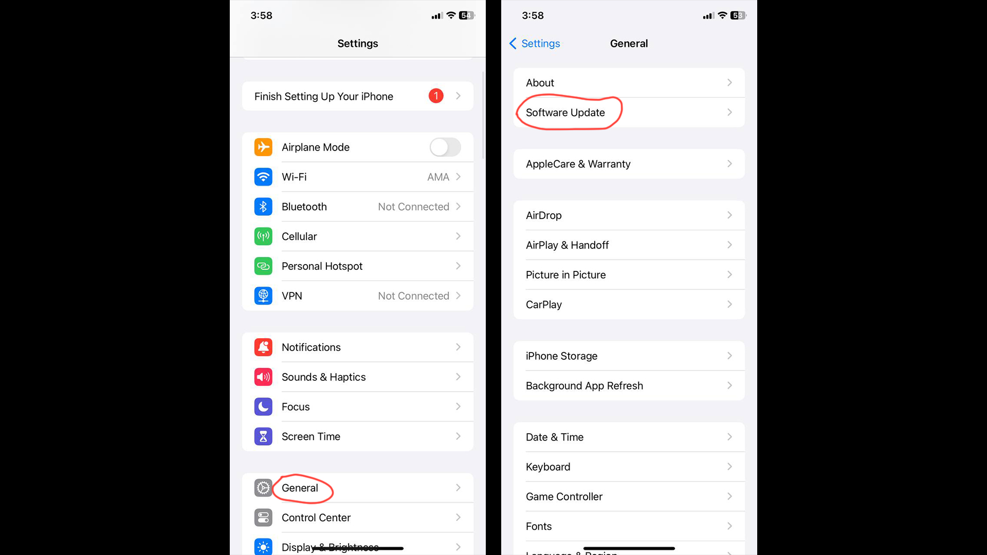Open Background App Refresh options
This screenshot has height=555, width=987.
[628, 385]
